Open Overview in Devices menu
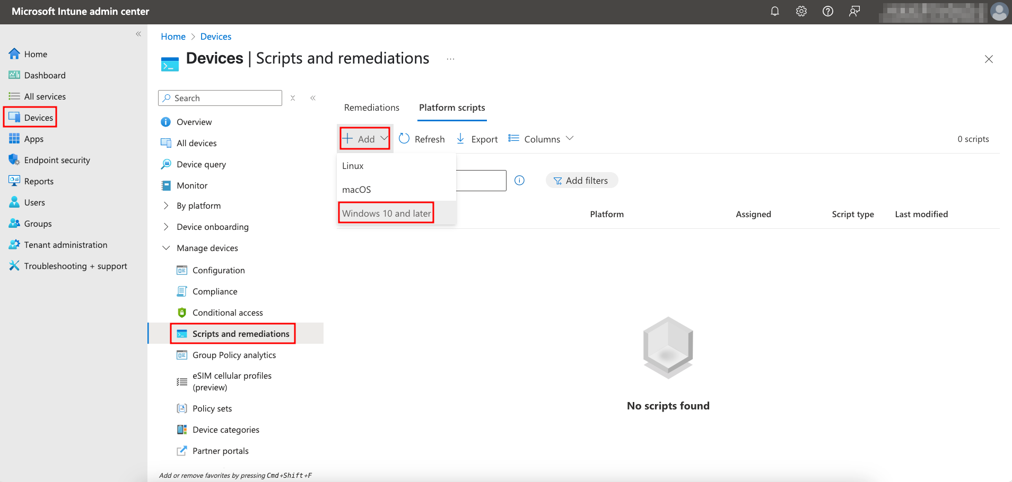Screen dimensions: 1012x482 point(186,122)
